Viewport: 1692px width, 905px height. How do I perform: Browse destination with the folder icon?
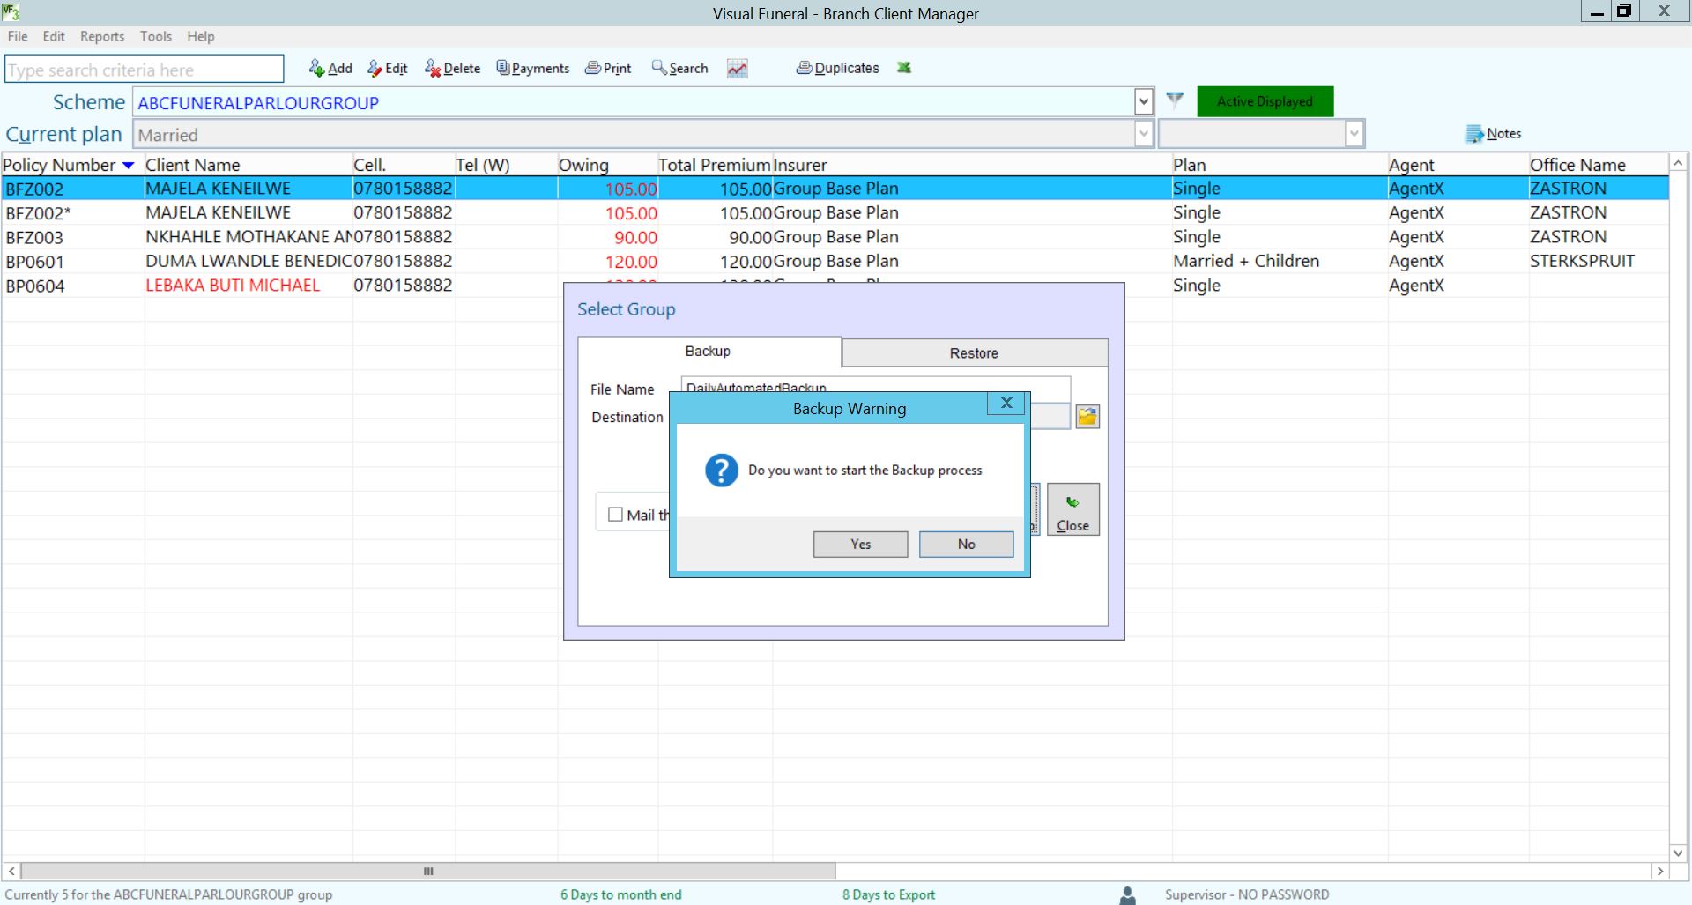1087,417
